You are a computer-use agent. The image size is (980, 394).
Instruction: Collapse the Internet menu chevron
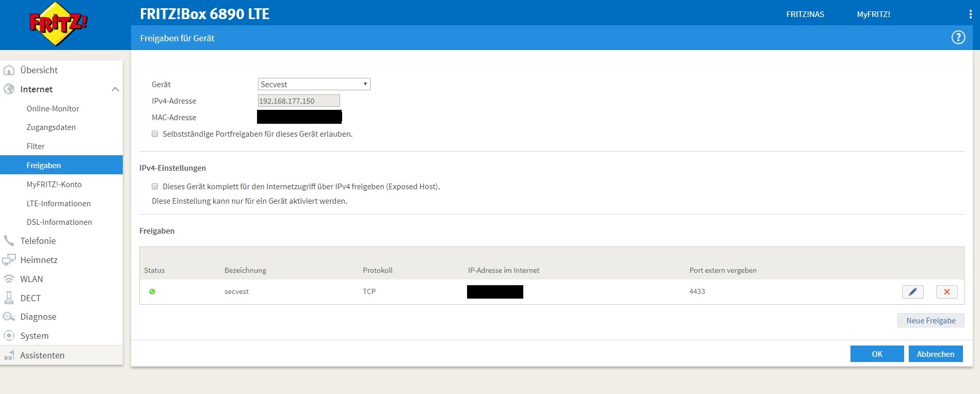click(x=115, y=90)
